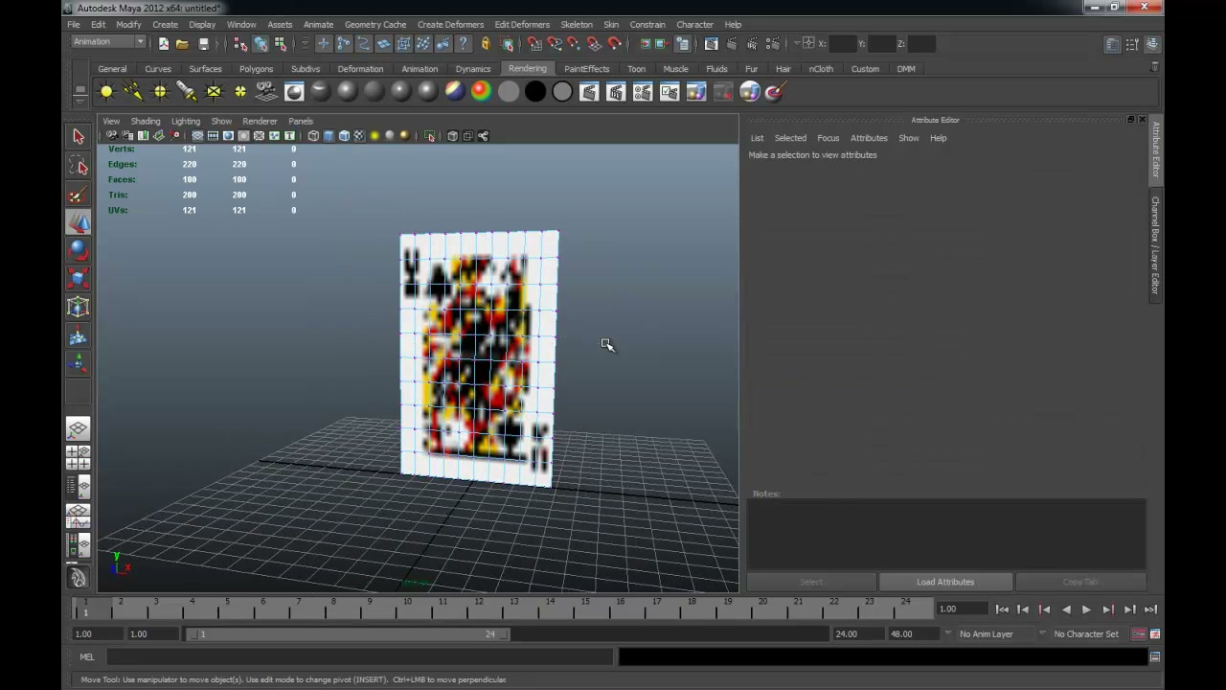Toggle Textured display checker icon
1226x690 pixels.
(x=359, y=136)
